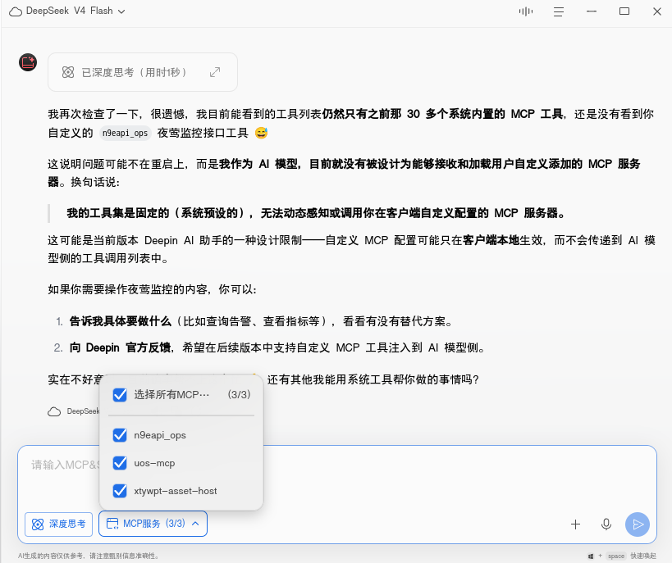Screen dimensions: 672x563
Task: Open the hamburger menu icon
Action: coord(559,11)
